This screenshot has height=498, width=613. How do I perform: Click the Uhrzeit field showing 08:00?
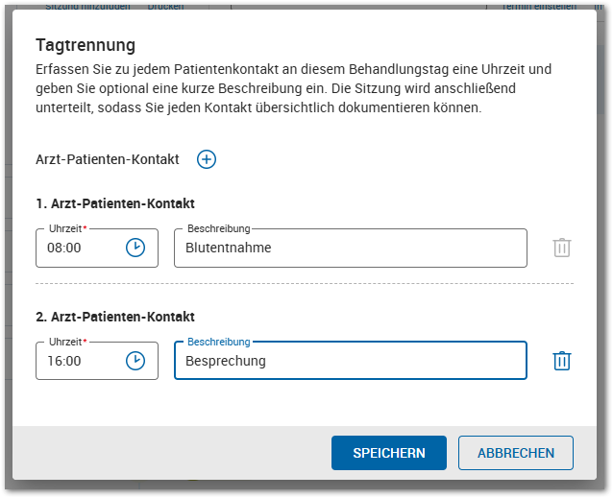click(x=97, y=248)
